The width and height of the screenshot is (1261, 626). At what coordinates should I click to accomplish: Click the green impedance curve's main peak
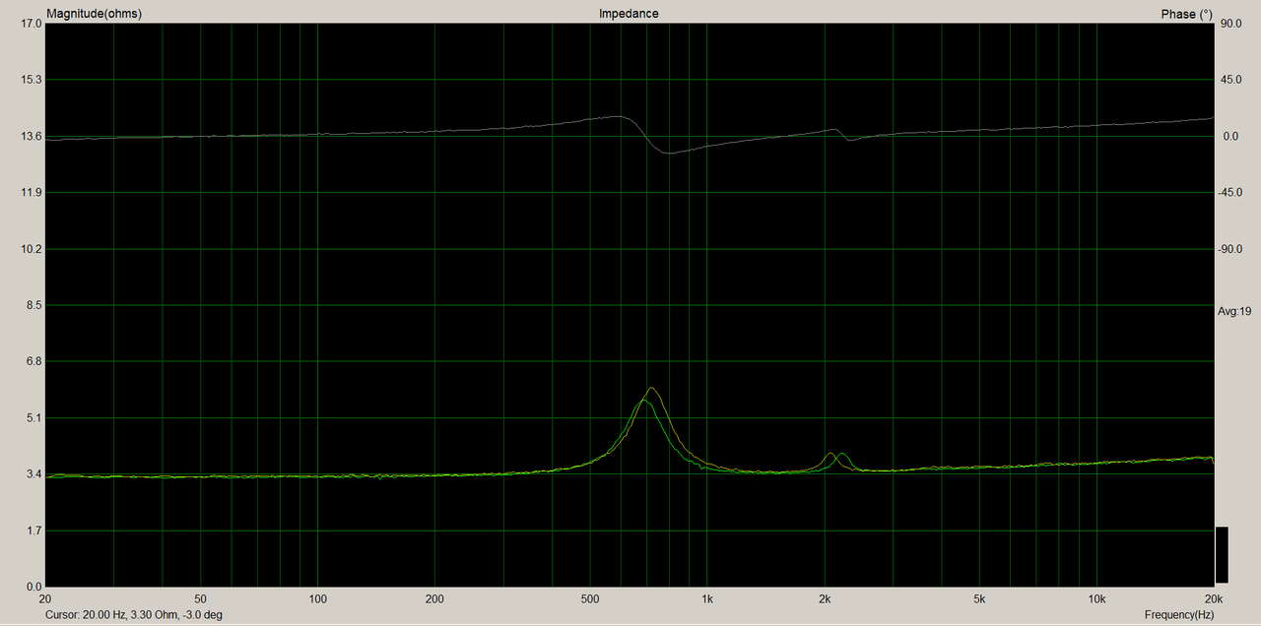pyautogui.click(x=644, y=401)
